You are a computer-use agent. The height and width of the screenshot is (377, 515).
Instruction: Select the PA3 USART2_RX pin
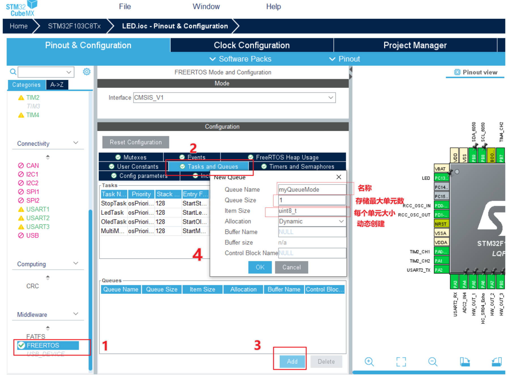point(455,282)
